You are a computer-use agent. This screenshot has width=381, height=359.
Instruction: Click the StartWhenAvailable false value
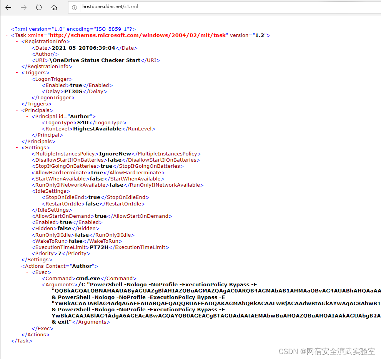97,179
